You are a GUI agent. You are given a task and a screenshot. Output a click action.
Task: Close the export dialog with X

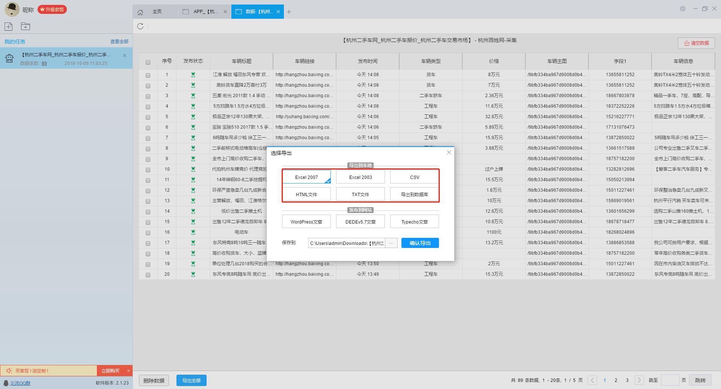[449, 152]
